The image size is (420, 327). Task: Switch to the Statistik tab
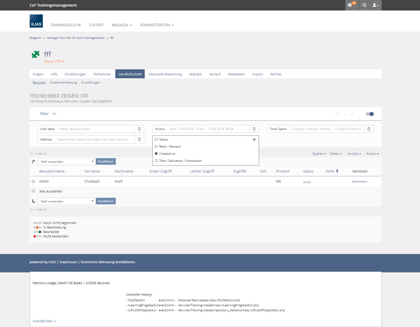195,74
